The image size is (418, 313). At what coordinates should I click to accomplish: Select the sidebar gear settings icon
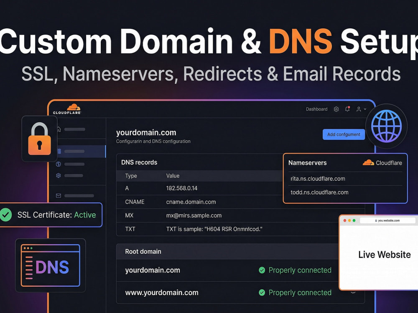(x=59, y=175)
